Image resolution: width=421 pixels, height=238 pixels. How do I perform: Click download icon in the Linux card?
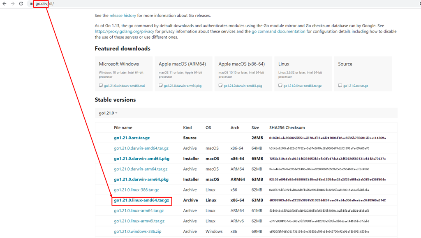[x=280, y=85]
